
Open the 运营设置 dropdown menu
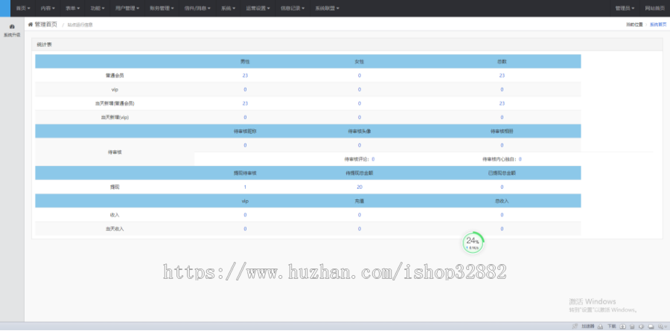[x=258, y=8]
